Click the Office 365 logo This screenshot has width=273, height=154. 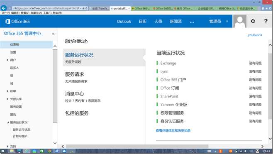17,22
